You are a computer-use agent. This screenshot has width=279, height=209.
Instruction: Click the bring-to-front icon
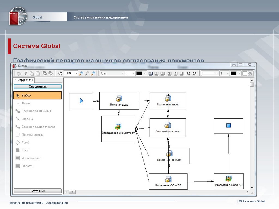pyautogui.click(x=45, y=73)
